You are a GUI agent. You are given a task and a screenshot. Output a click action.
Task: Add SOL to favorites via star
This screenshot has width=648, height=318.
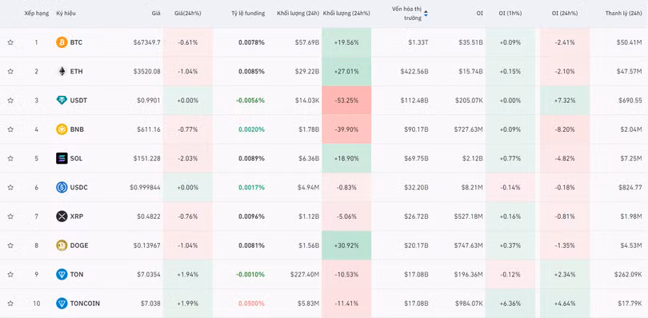pos(10,158)
